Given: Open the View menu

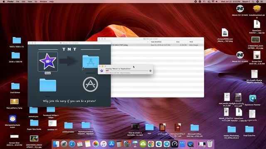Looking at the screenshot, I should click(30, 2).
